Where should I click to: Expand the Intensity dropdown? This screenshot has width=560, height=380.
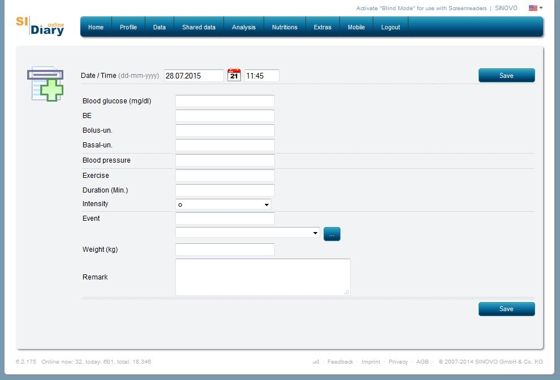point(223,204)
